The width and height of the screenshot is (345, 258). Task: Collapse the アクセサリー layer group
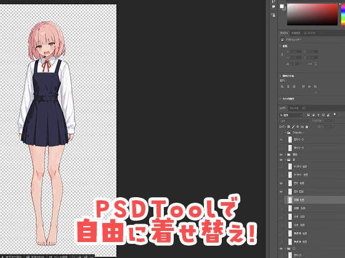tap(286, 133)
